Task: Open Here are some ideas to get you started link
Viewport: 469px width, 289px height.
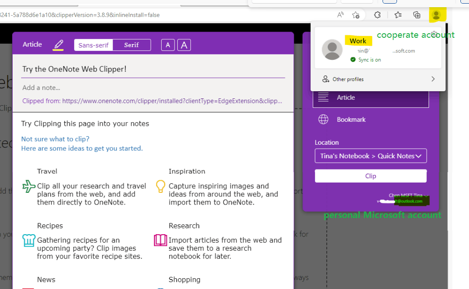Action: 82,148
